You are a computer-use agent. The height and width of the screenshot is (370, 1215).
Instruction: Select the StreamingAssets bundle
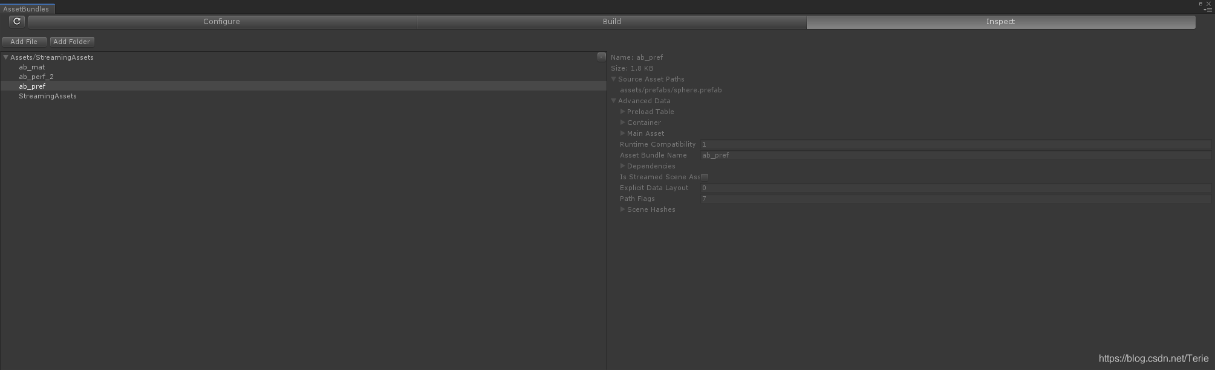coord(48,96)
